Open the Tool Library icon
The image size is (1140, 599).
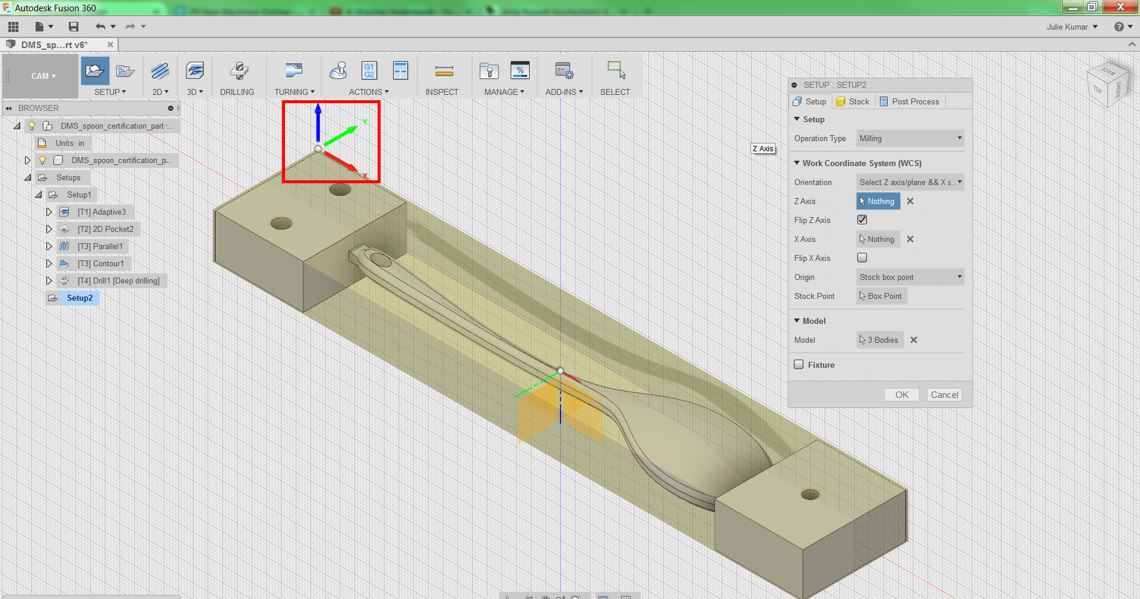tap(489, 71)
